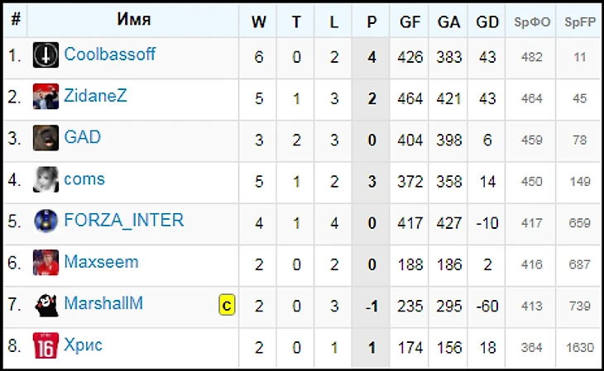This screenshot has height=371, width=604.
Task: Click GAD's avatar icon
Action: [46, 138]
